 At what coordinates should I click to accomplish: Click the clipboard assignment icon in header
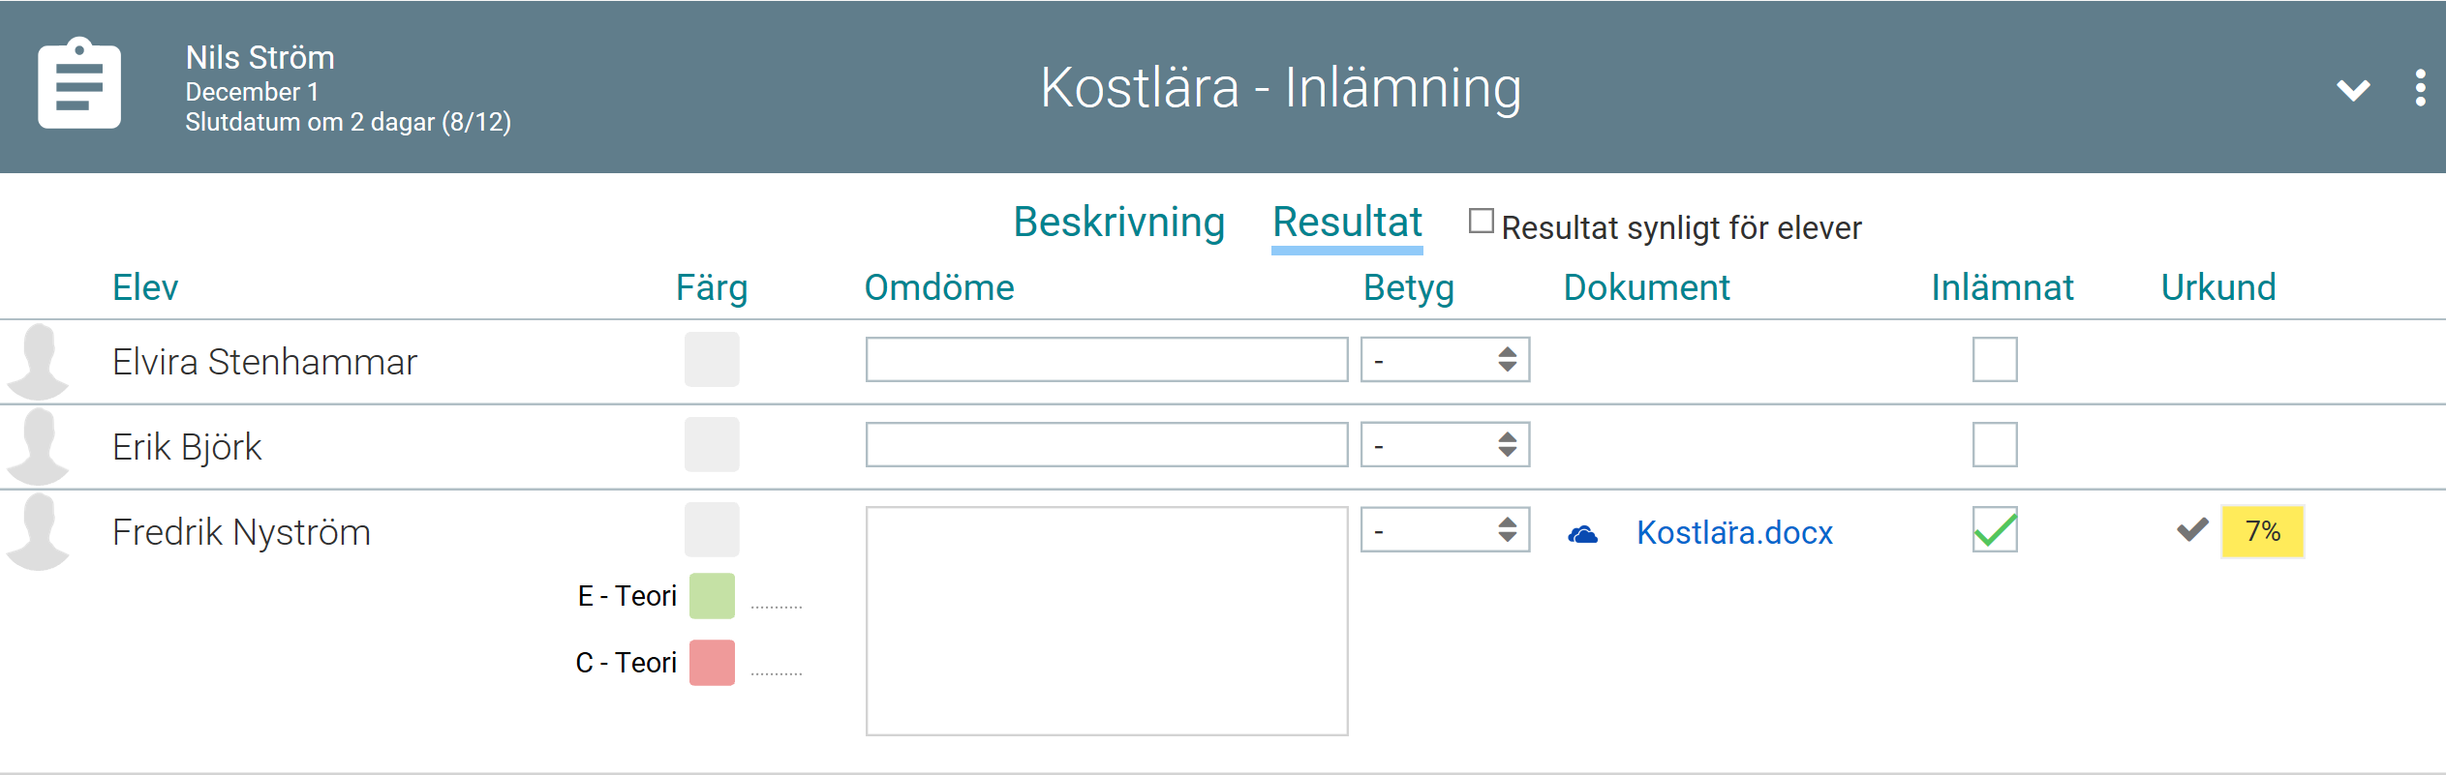(x=79, y=84)
